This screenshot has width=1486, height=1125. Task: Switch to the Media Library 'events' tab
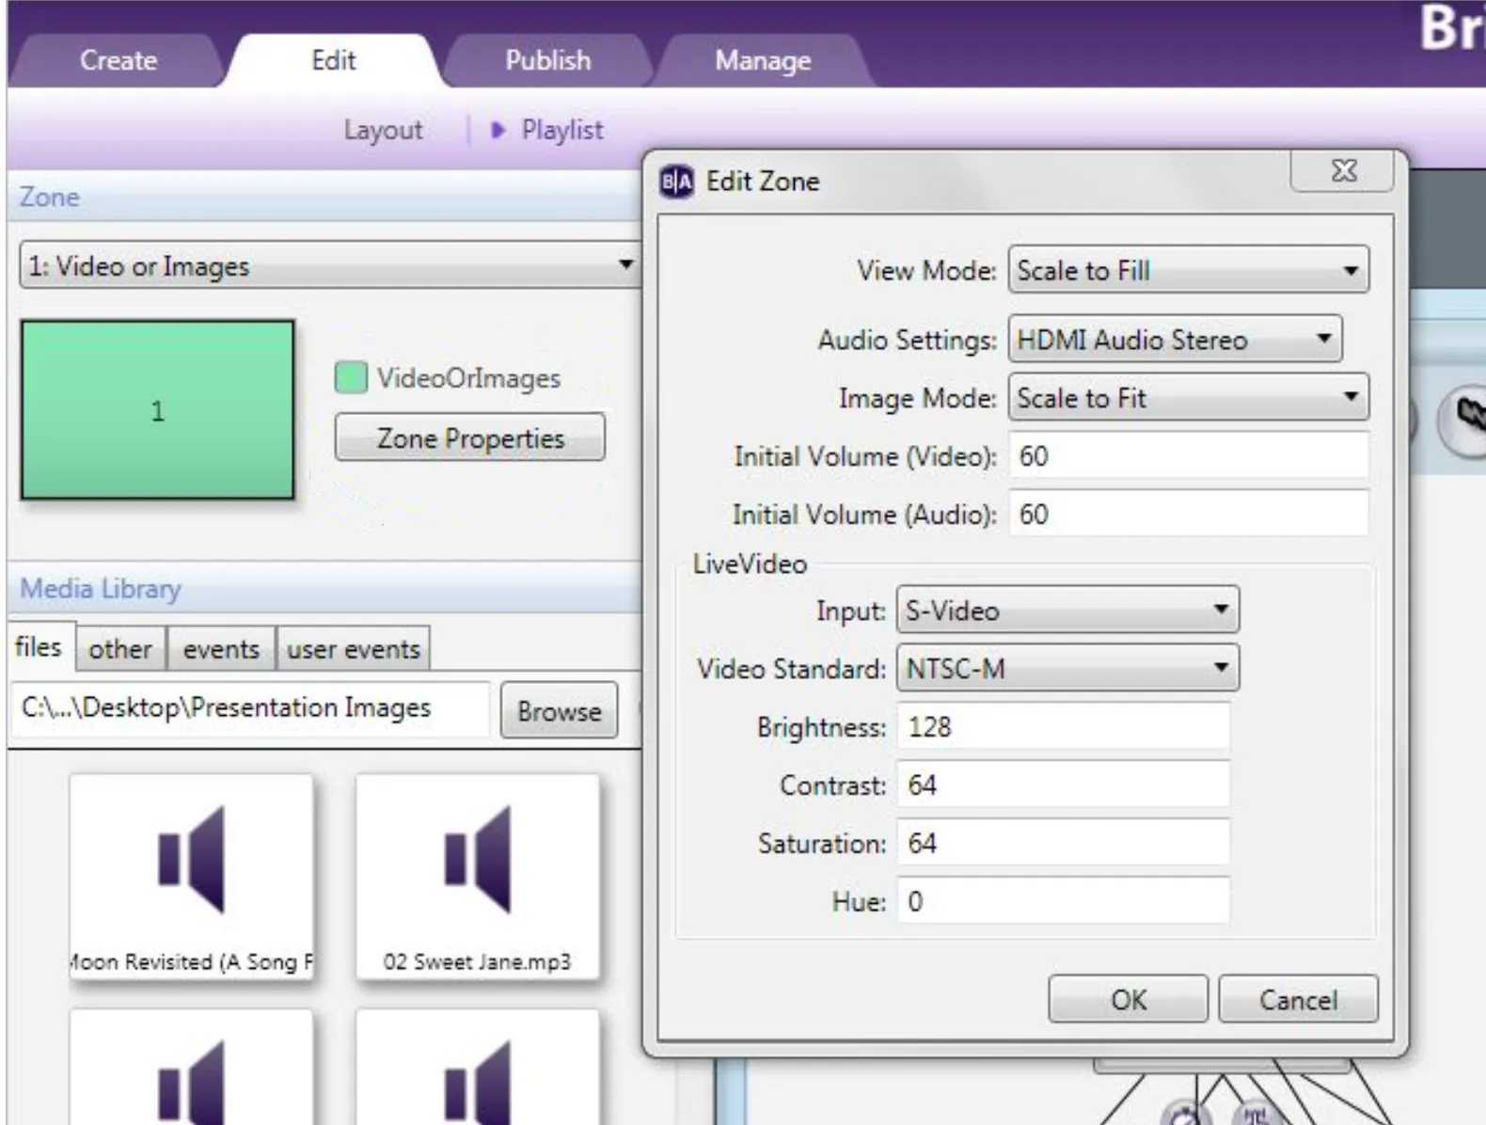click(221, 649)
